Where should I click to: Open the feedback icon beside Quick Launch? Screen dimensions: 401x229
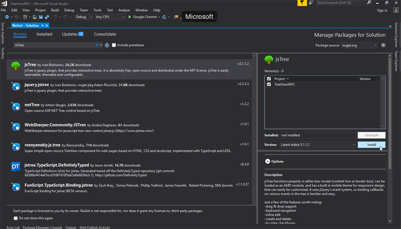click(x=311, y=3)
